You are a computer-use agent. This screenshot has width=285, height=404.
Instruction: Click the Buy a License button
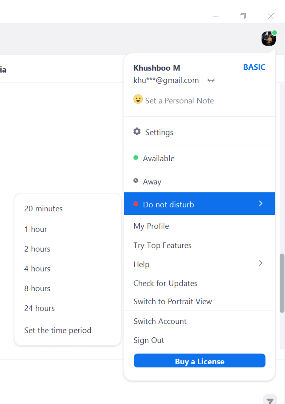tap(200, 361)
